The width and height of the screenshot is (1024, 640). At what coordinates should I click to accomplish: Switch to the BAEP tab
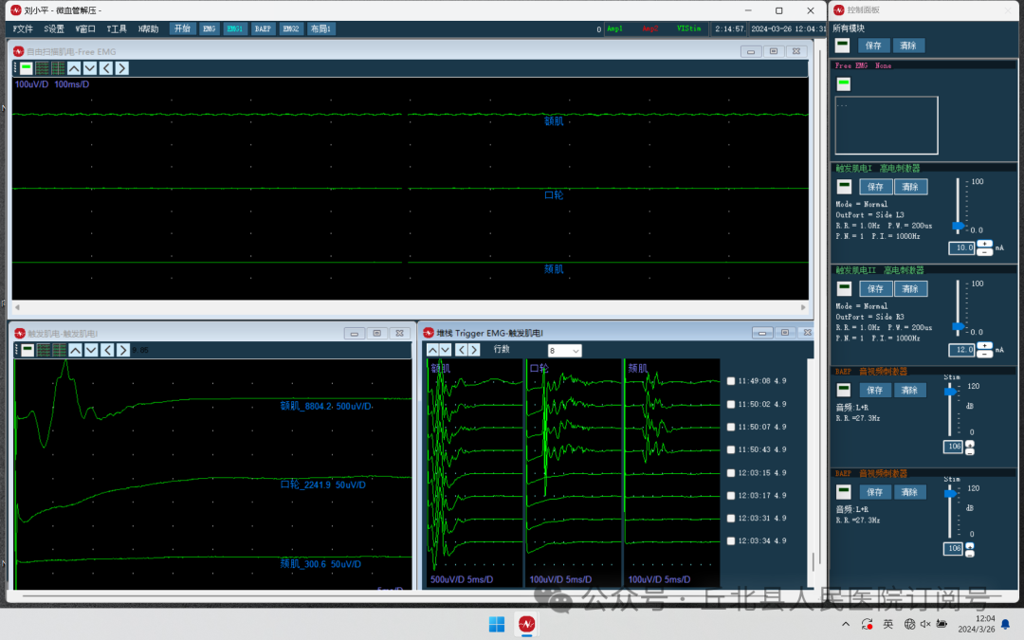[x=263, y=28]
